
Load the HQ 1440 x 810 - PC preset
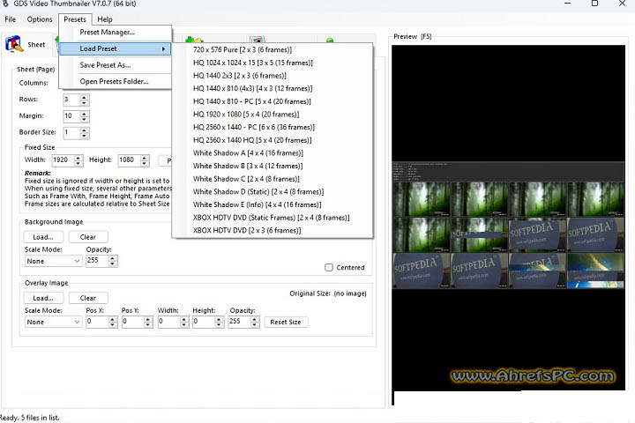(273, 101)
